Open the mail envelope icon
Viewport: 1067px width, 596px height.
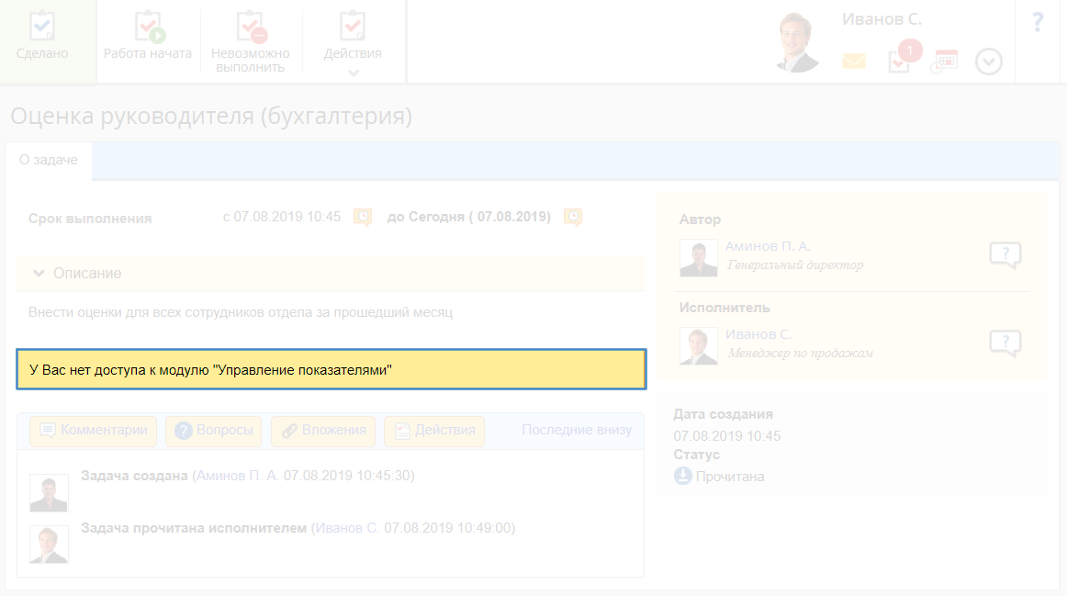854,62
